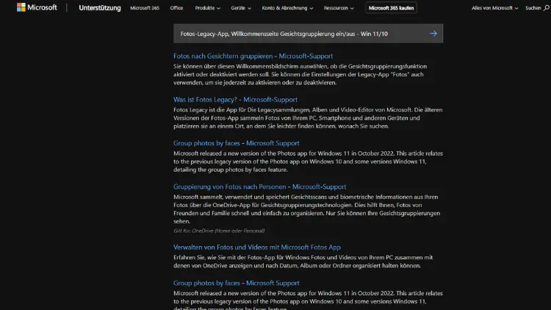Open Was ist Fotos Legacy? result
This screenshot has height=310, width=551.
[235, 99]
